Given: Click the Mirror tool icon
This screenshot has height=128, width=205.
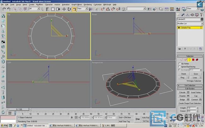Looking at the screenshot, I should click(x=149, y=9).
